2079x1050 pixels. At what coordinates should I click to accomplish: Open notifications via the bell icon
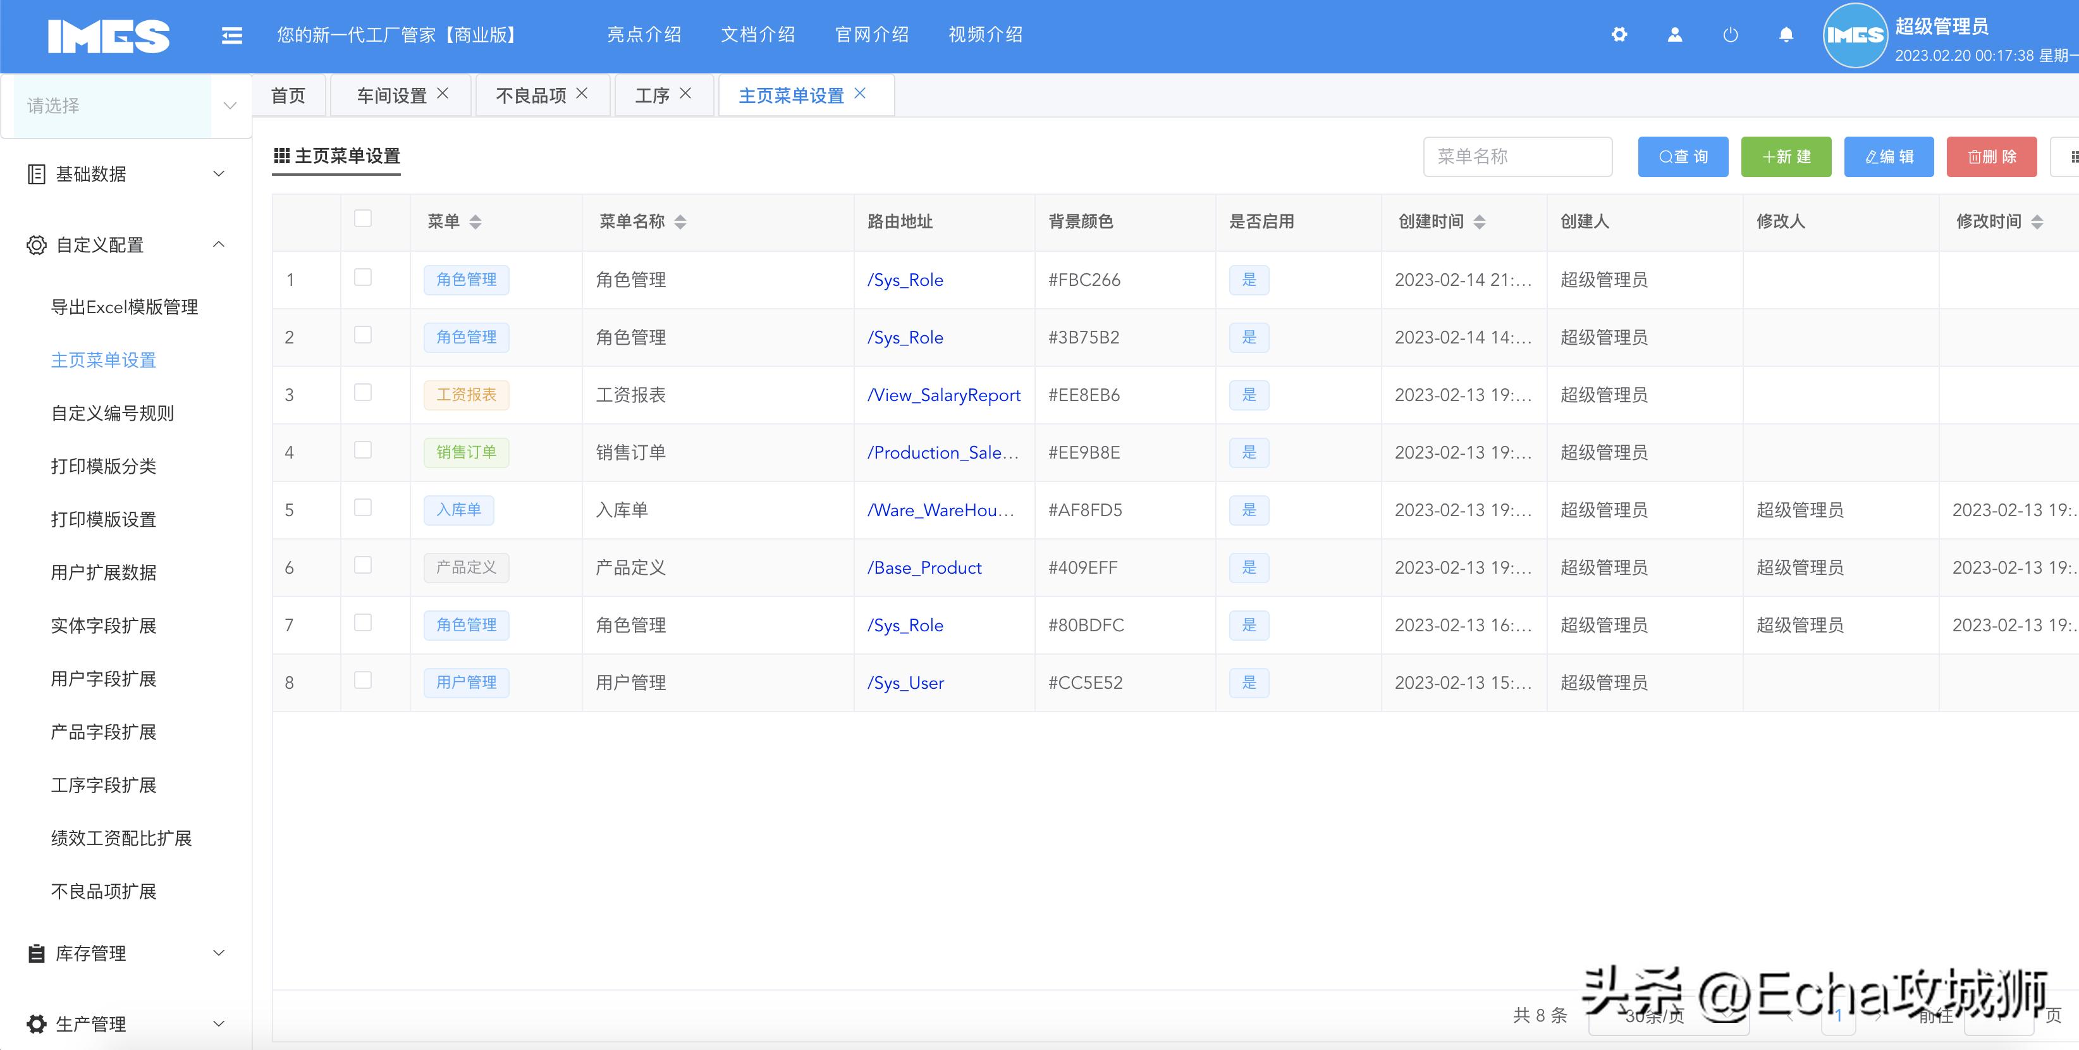[1786, 35]
